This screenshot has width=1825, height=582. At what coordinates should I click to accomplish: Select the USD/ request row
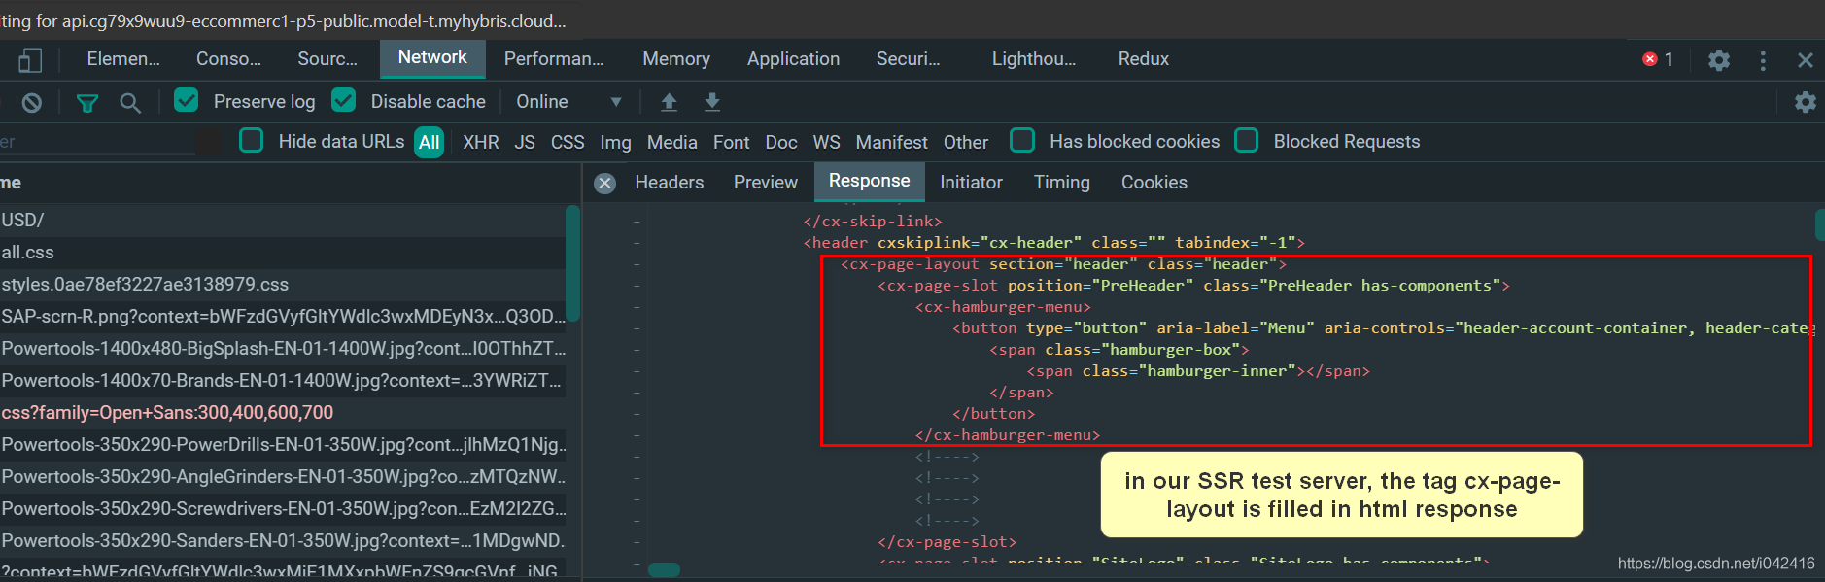[x=282, y=221]
